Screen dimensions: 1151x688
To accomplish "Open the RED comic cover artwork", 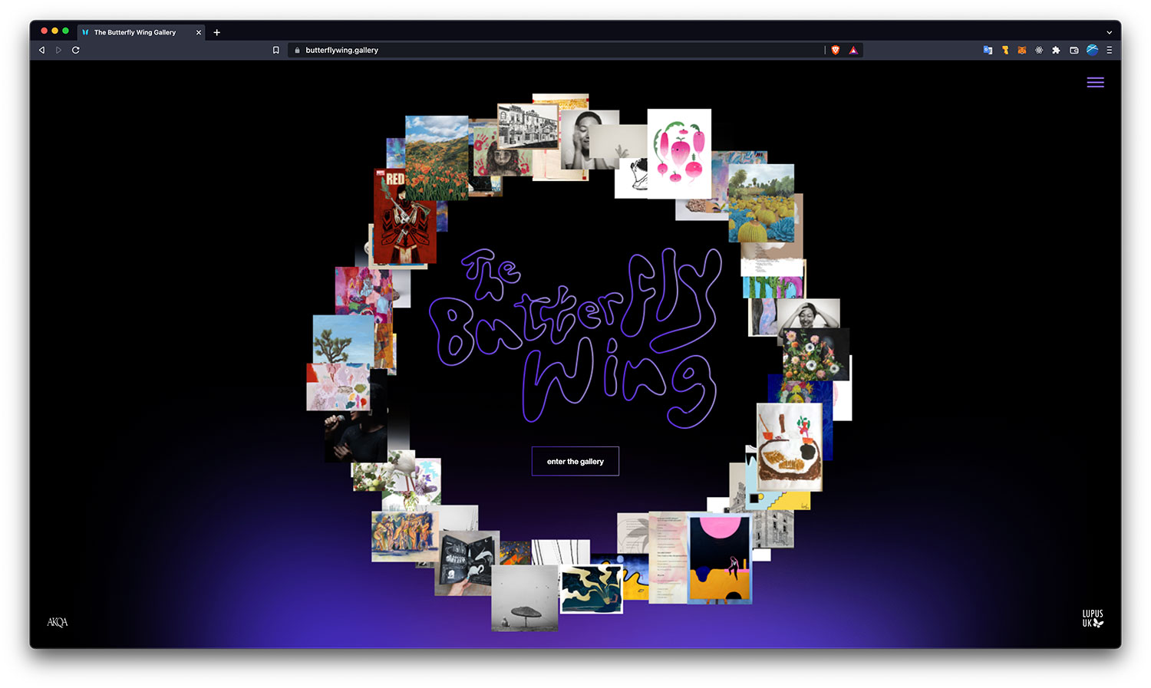I will point(404,216).
